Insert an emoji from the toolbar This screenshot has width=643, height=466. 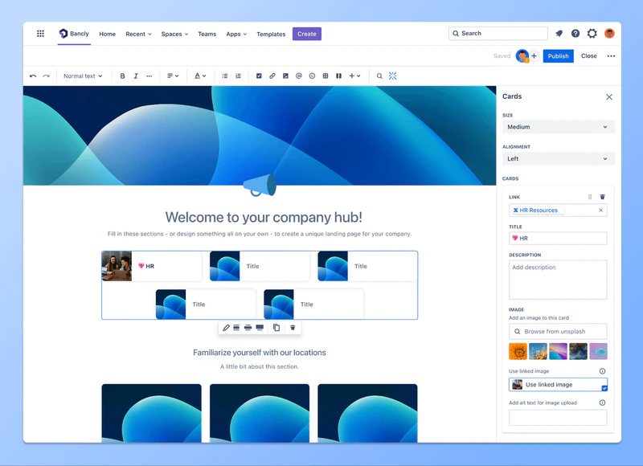coord(312,76)
